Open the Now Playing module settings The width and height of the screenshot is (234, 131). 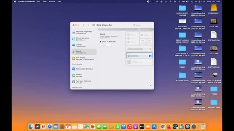pos(84,58)
